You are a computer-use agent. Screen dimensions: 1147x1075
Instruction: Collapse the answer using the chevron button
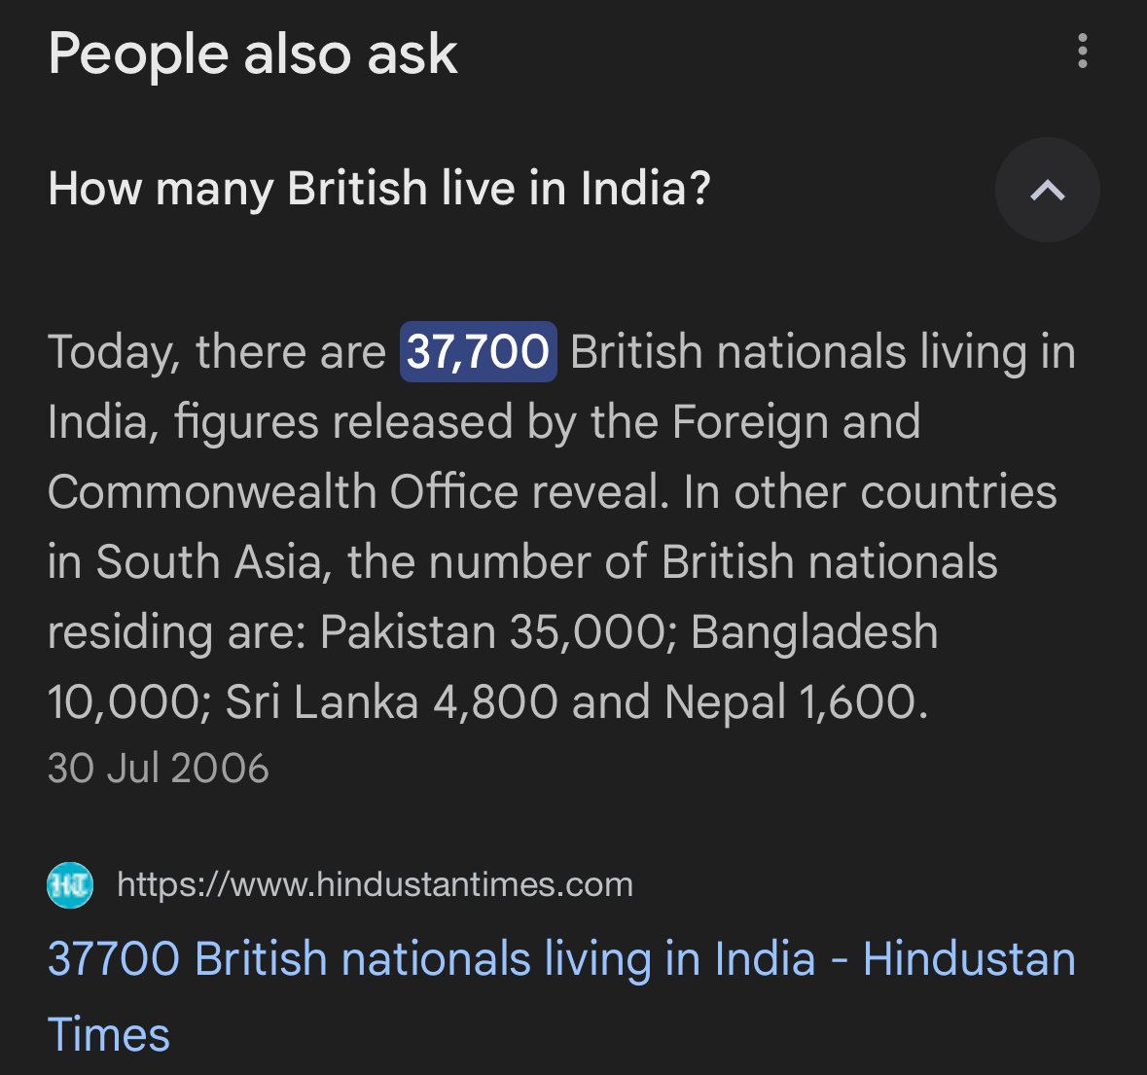(x=1048, y=190)
